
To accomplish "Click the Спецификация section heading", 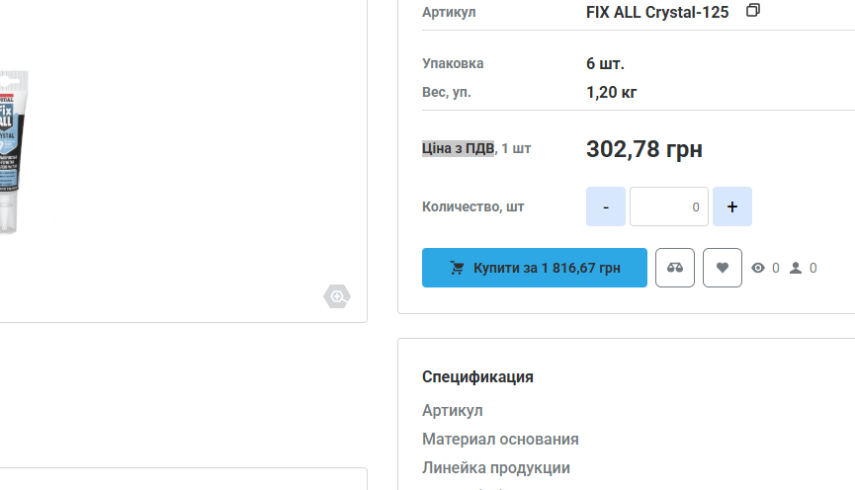I will tap(477, 376).
